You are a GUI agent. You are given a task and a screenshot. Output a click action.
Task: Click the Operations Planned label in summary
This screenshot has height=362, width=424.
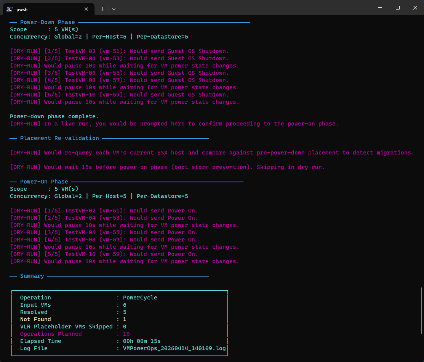click(x=51, y=334)
